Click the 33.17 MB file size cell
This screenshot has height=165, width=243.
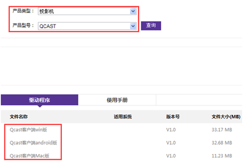(x=222, y=130)
